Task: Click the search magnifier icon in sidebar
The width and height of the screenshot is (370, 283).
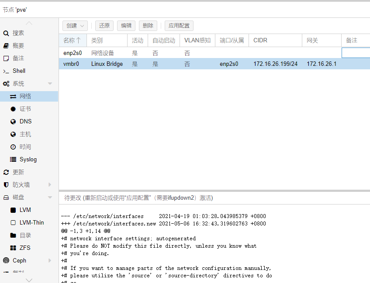Action: click(6, 33)
